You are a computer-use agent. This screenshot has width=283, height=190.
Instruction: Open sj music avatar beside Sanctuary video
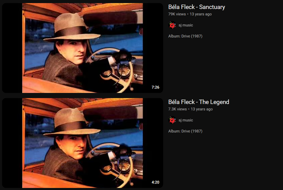(x=172, y=25)
